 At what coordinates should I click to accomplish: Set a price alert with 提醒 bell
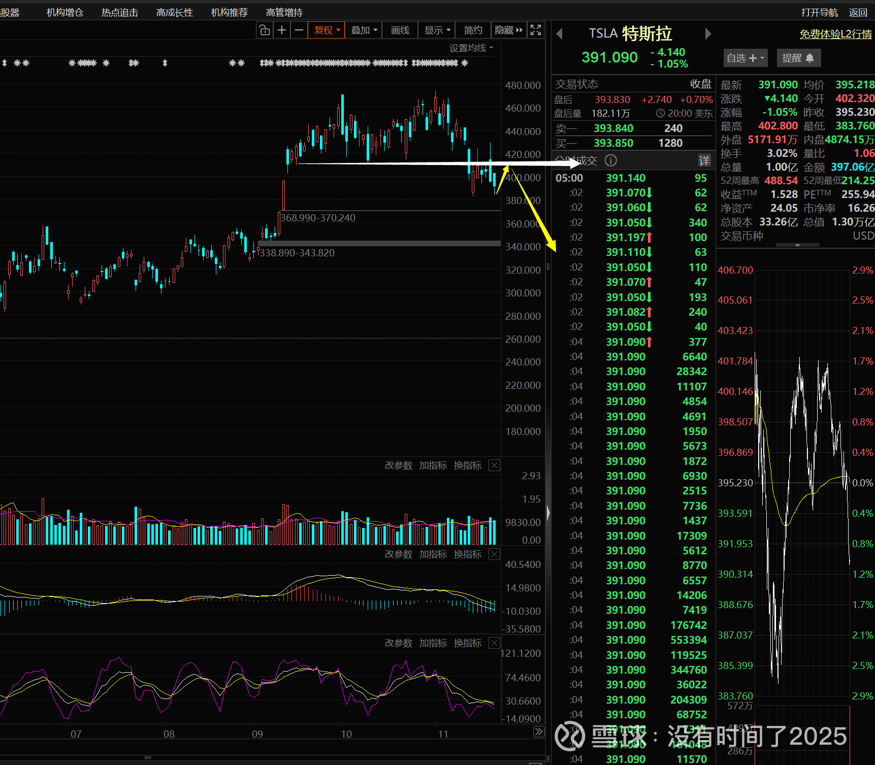pos(798,58)
